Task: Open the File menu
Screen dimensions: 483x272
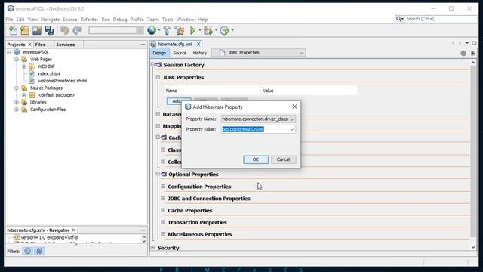Action: coord(9,20)
